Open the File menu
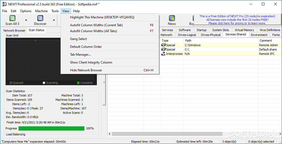282x144 pixels. (x=5, y=11)
